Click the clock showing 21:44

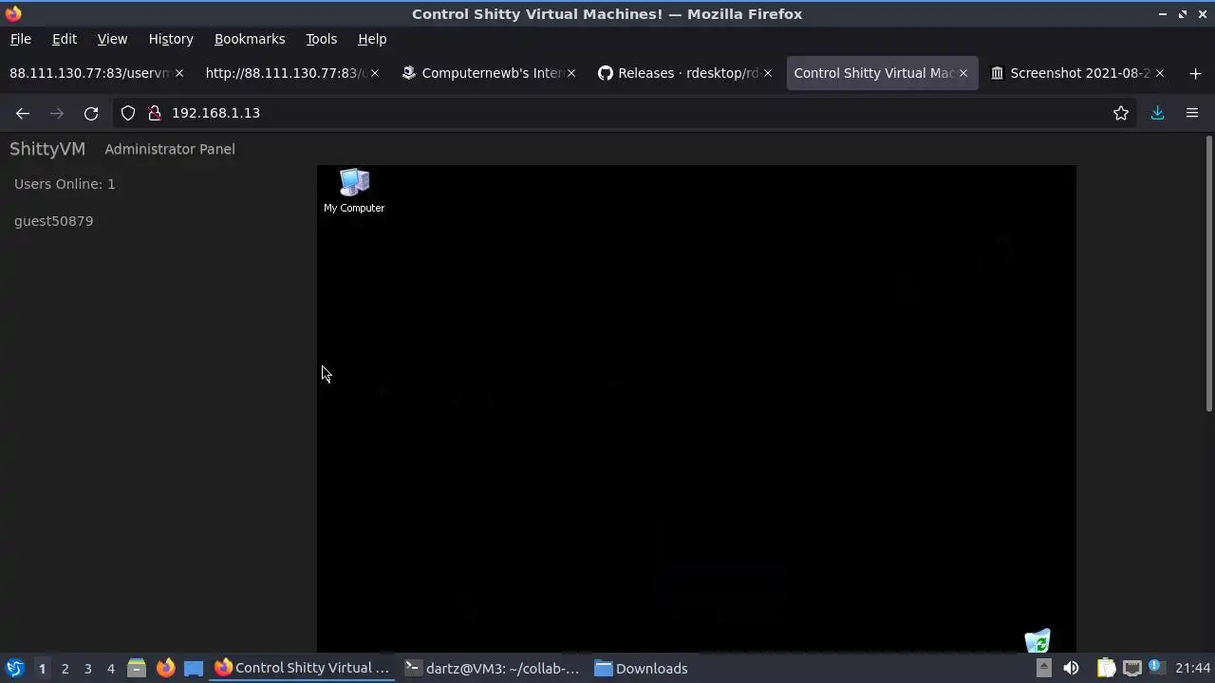click(1192, 669)
